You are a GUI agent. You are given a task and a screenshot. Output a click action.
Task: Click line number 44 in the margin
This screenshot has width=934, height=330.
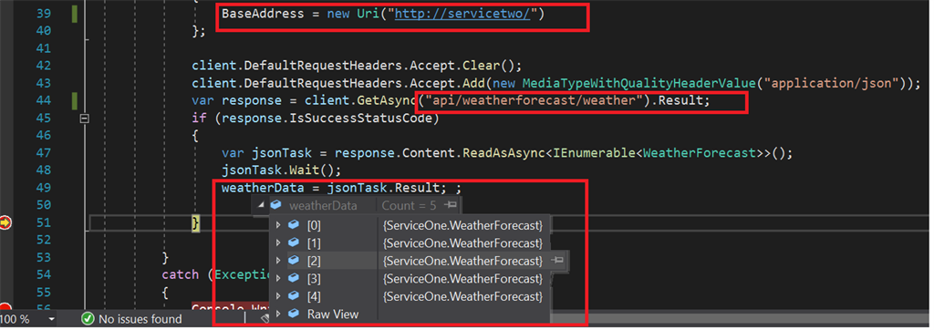44,100
